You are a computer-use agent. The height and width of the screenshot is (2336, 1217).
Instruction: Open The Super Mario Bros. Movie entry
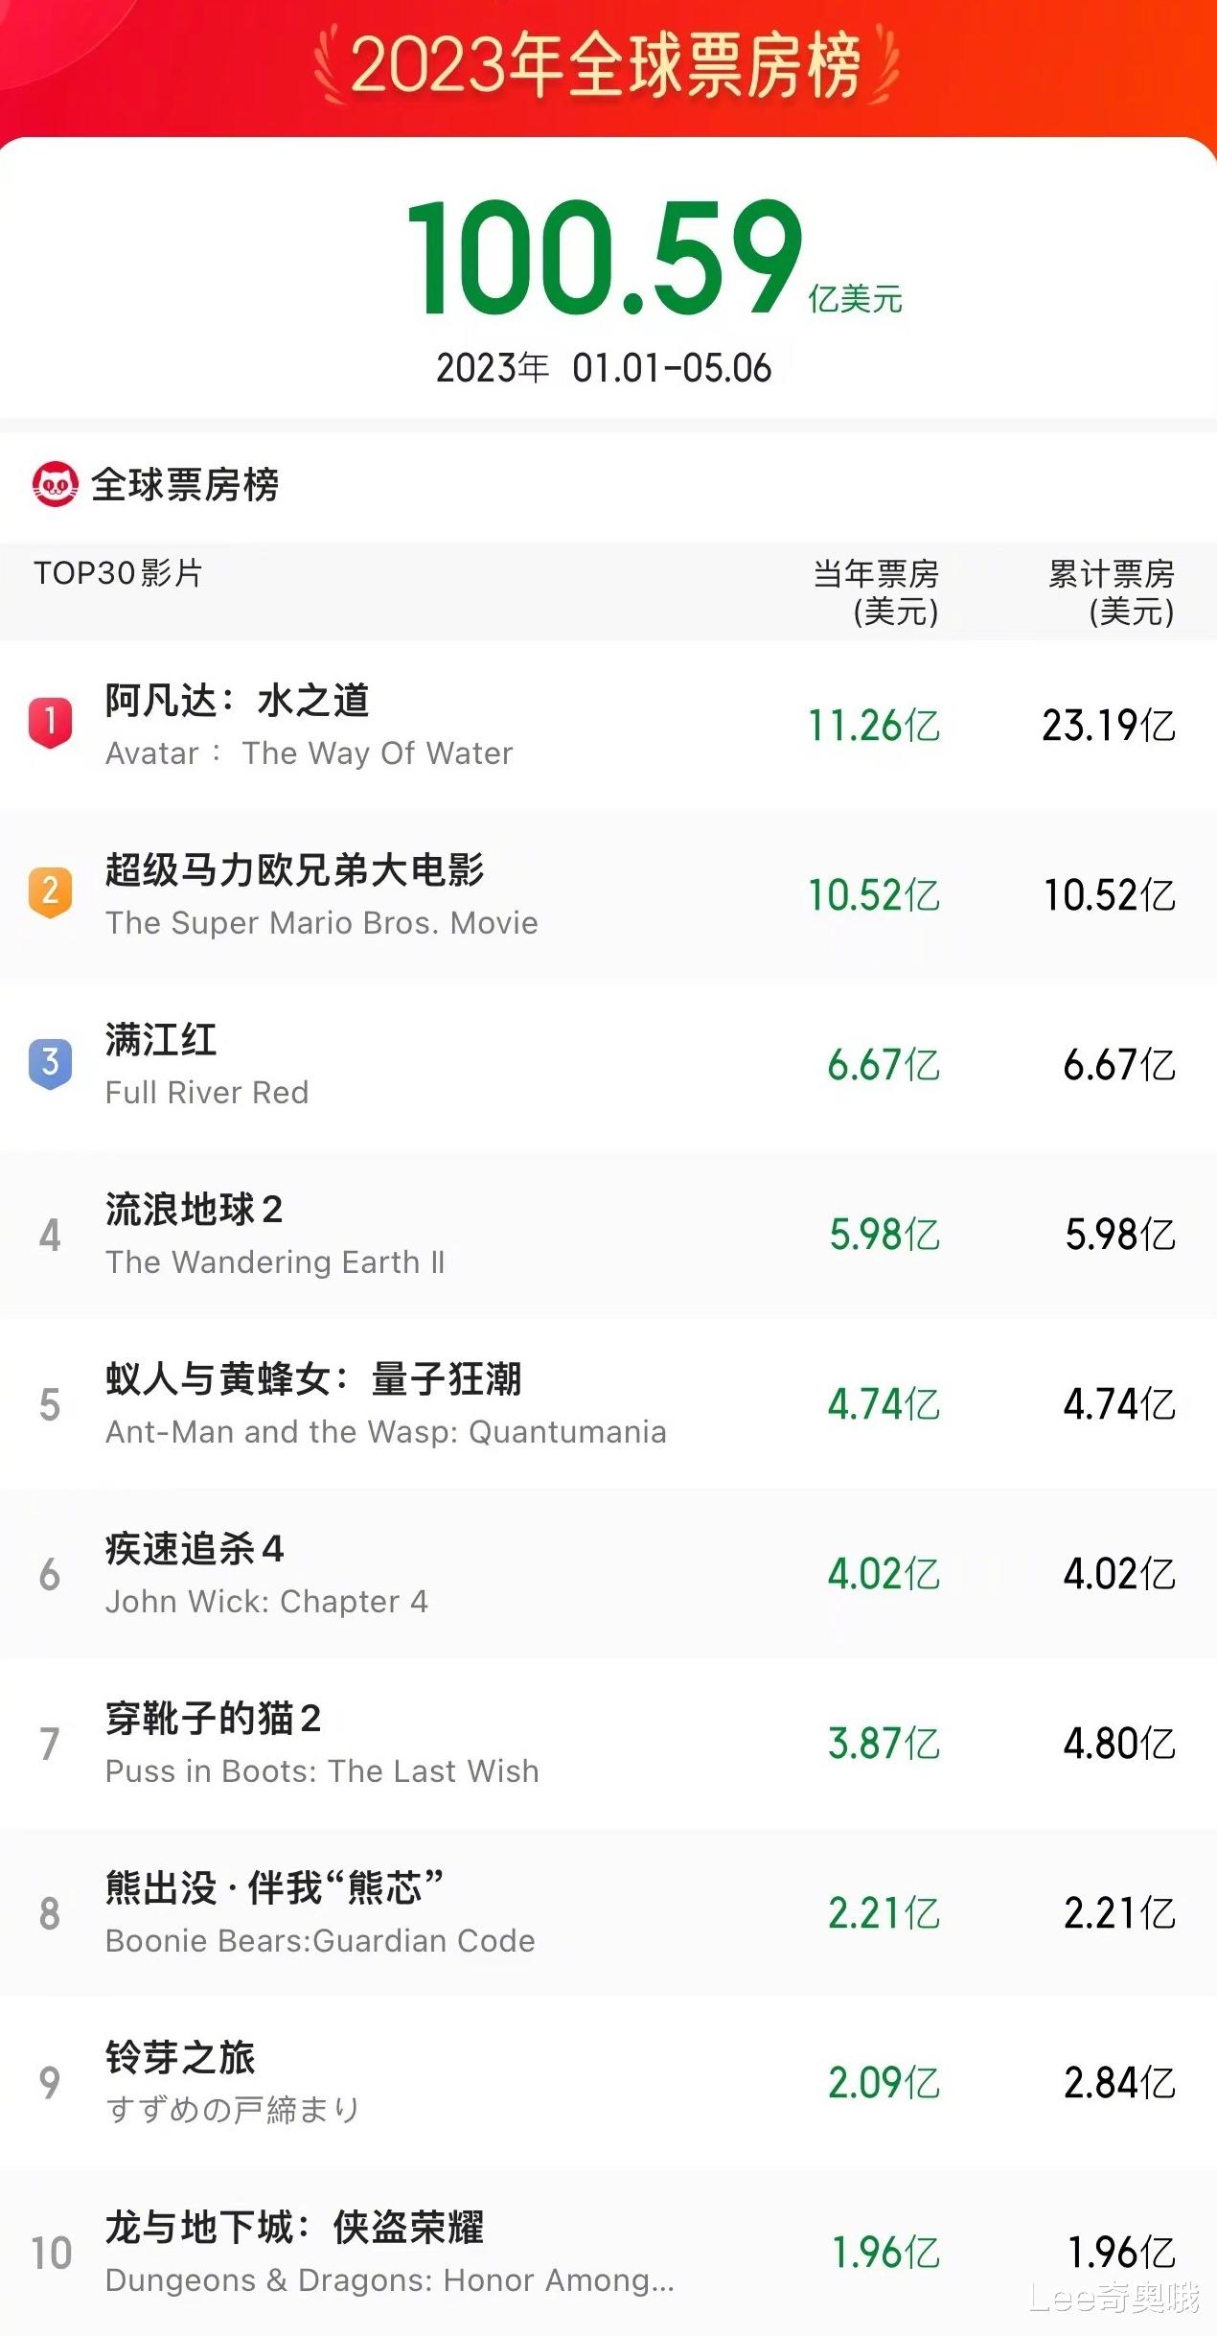click(x=321, y=895)
